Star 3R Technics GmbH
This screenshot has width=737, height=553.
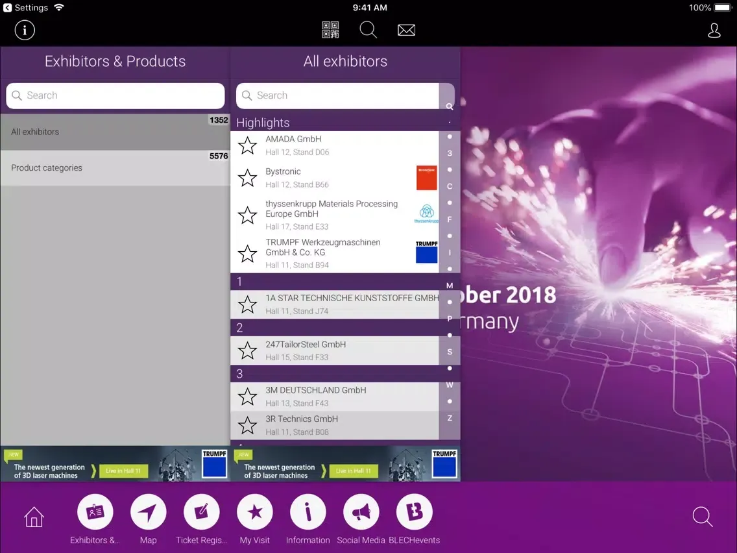coord(247,425)
